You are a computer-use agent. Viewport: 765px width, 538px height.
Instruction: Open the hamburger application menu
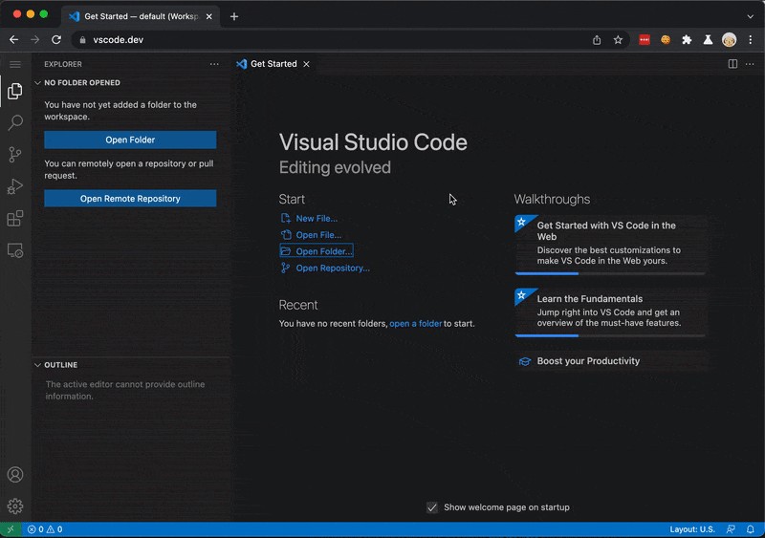click(15, 64)
